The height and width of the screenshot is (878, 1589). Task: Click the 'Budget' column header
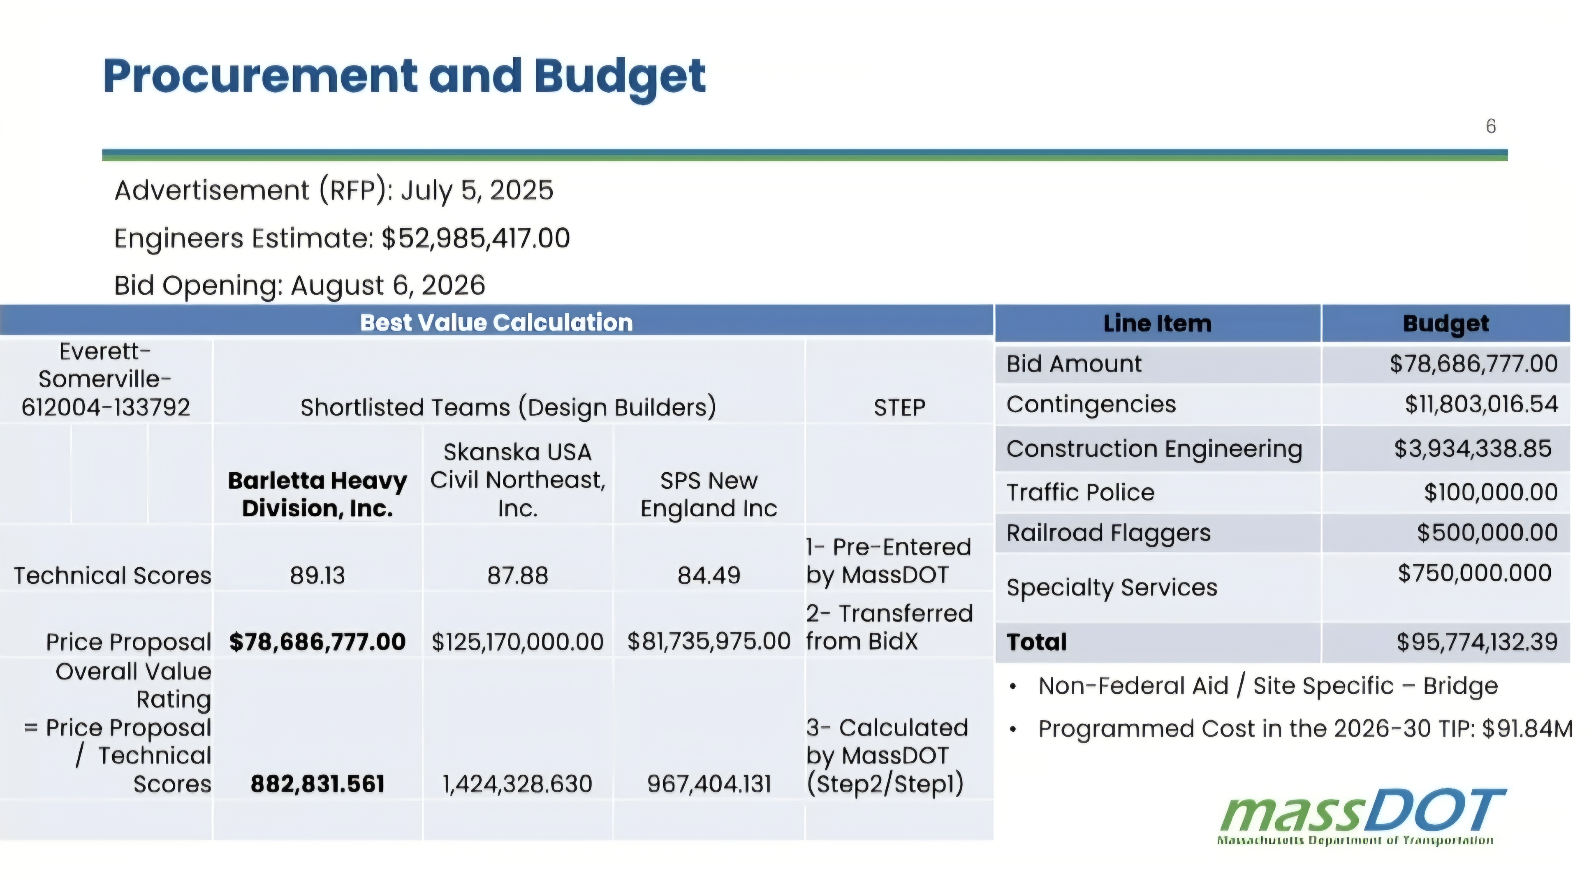pyautogui.click(x=1446, y=324)
